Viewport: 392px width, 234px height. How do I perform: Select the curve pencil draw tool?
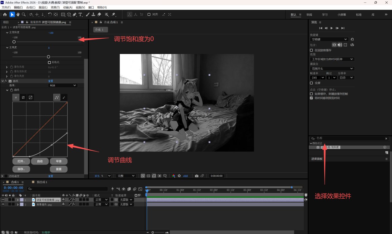(64, 98)
